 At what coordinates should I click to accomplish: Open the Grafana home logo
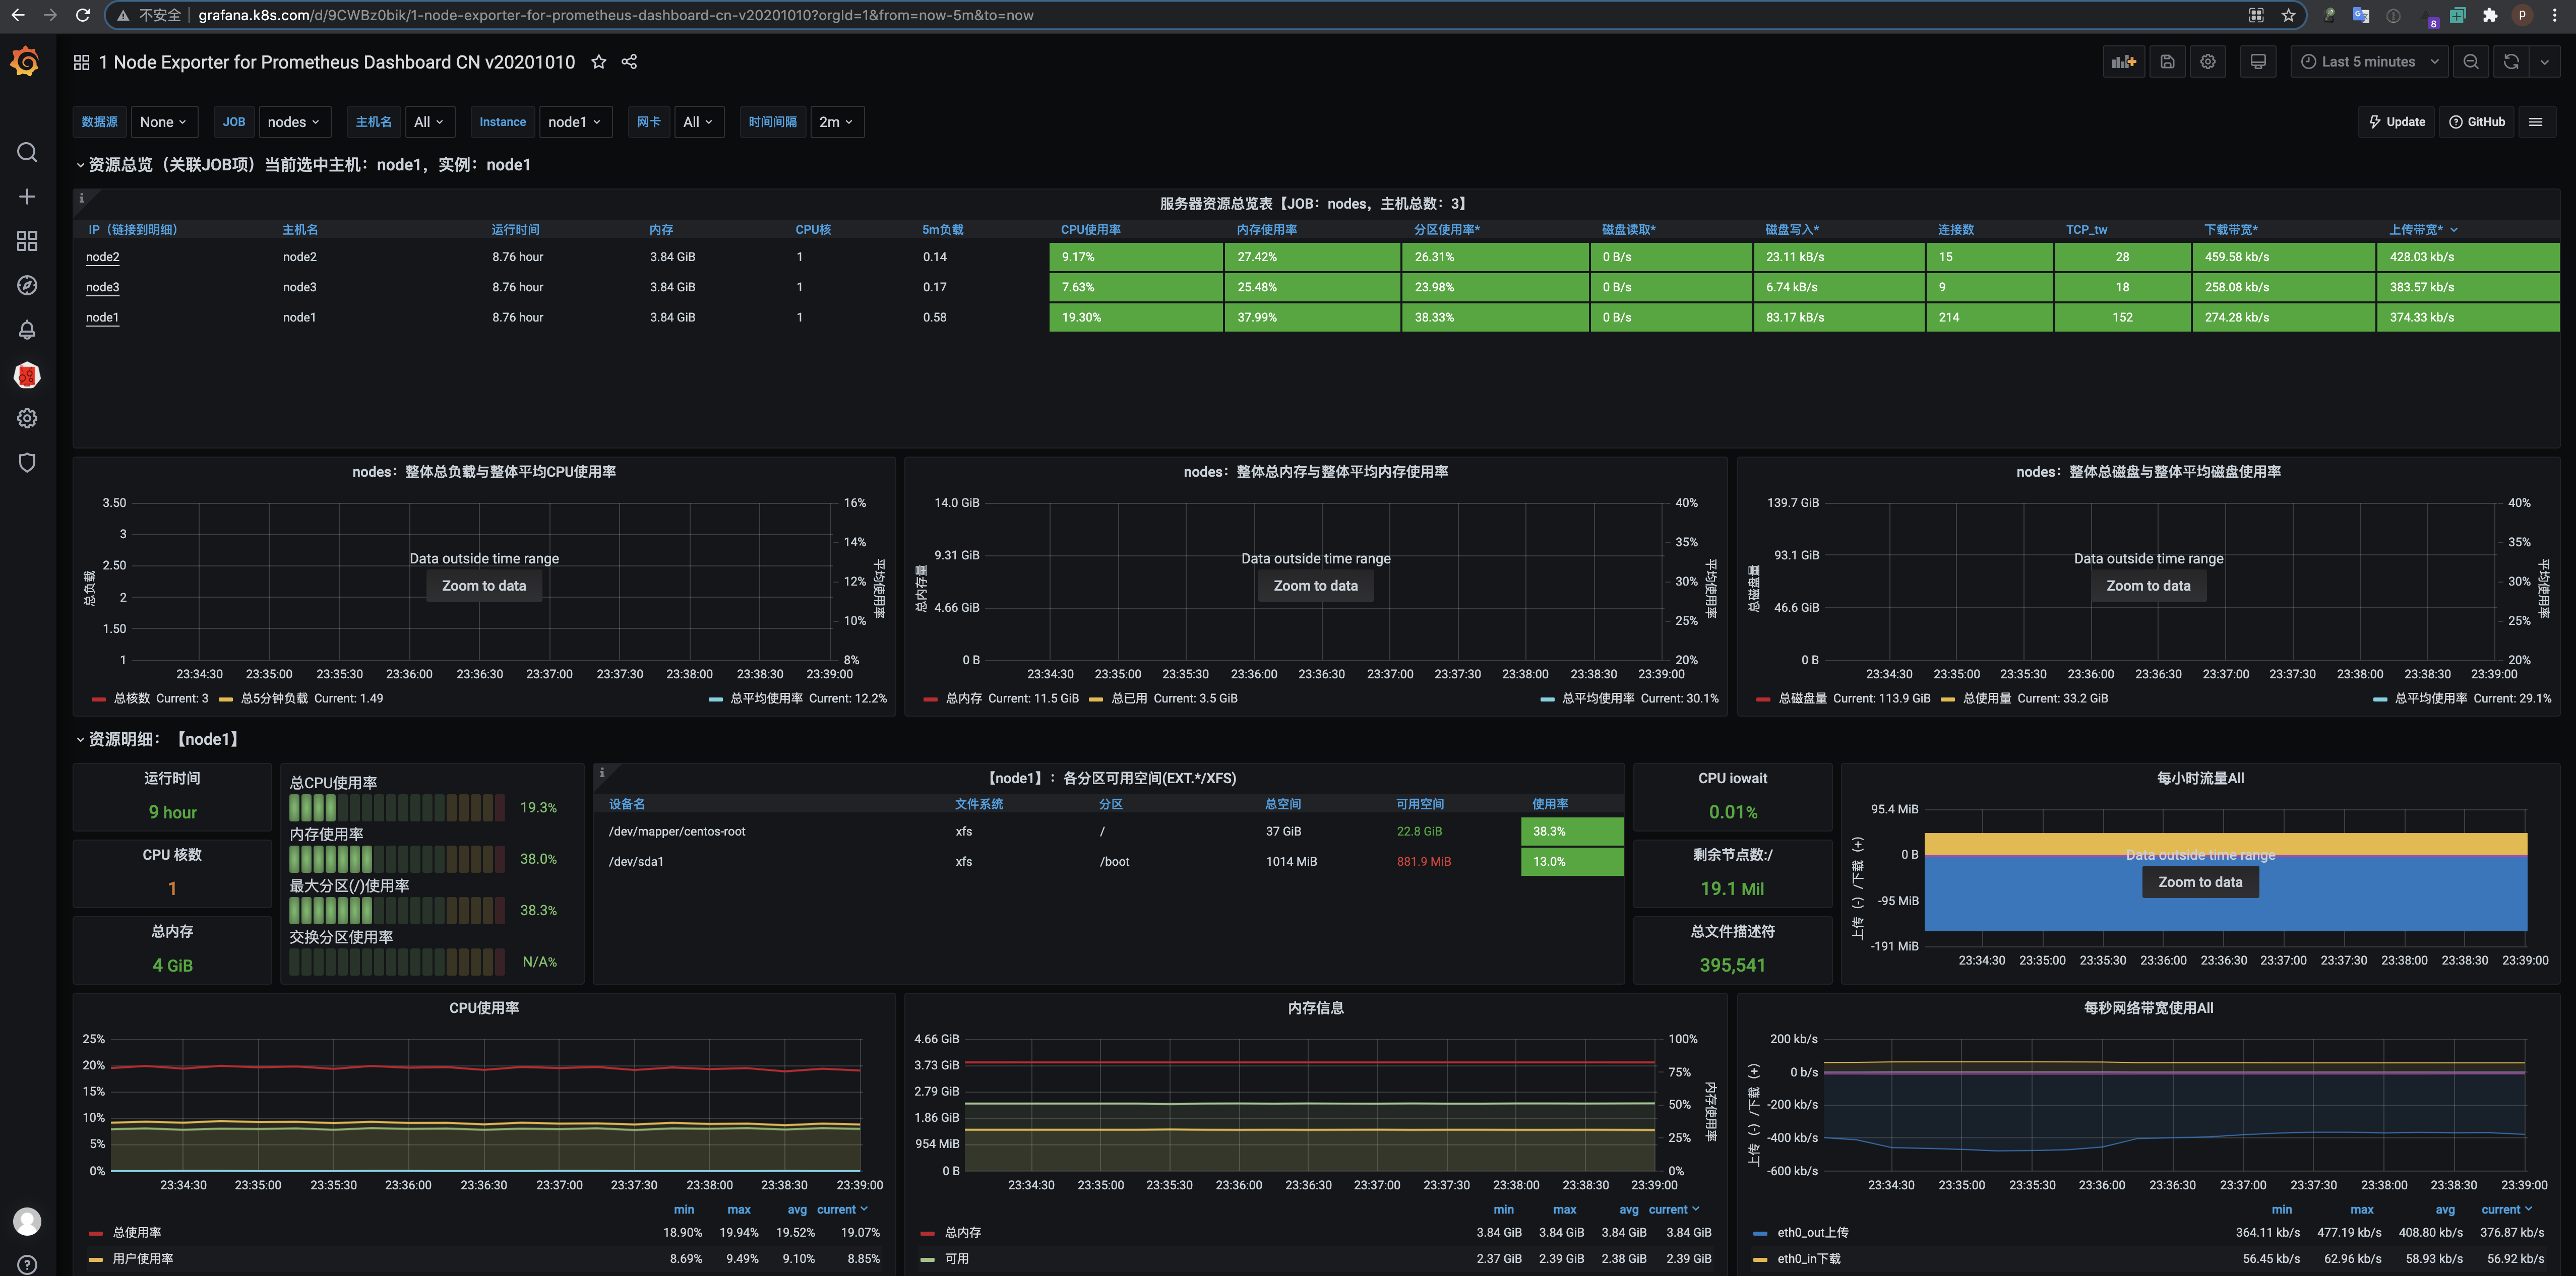[25, 62]
